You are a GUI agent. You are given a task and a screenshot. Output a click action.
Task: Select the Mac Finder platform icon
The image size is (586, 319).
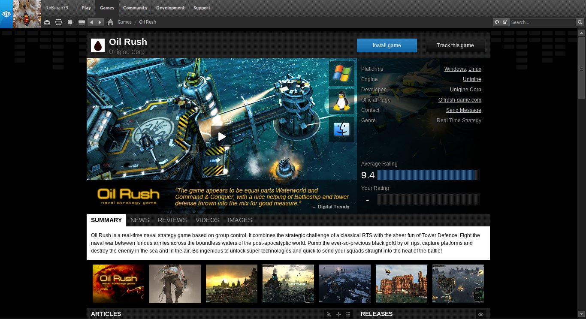(x=341, y=129)
